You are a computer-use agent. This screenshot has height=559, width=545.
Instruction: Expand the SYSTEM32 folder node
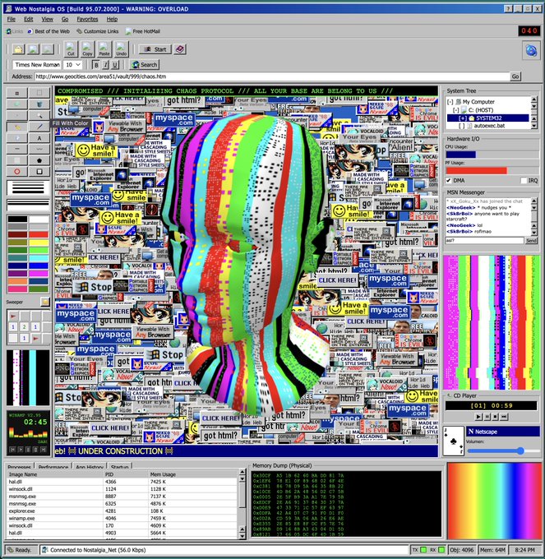point(463,118)
